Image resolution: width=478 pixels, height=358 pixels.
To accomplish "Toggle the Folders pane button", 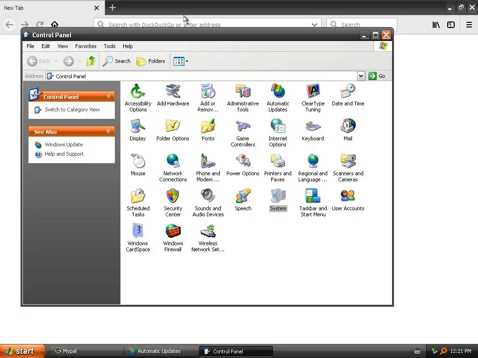I will coord(151,61).
